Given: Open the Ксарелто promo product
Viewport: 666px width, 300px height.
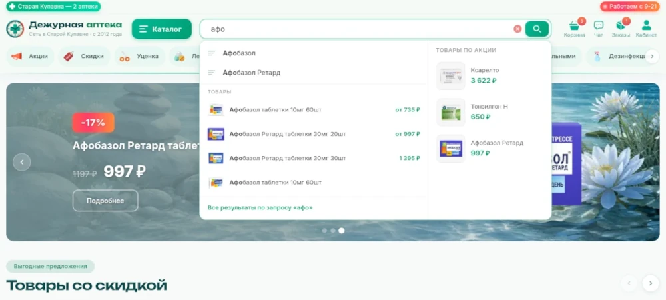Looking at the screenshot, I should coord(491,75).
